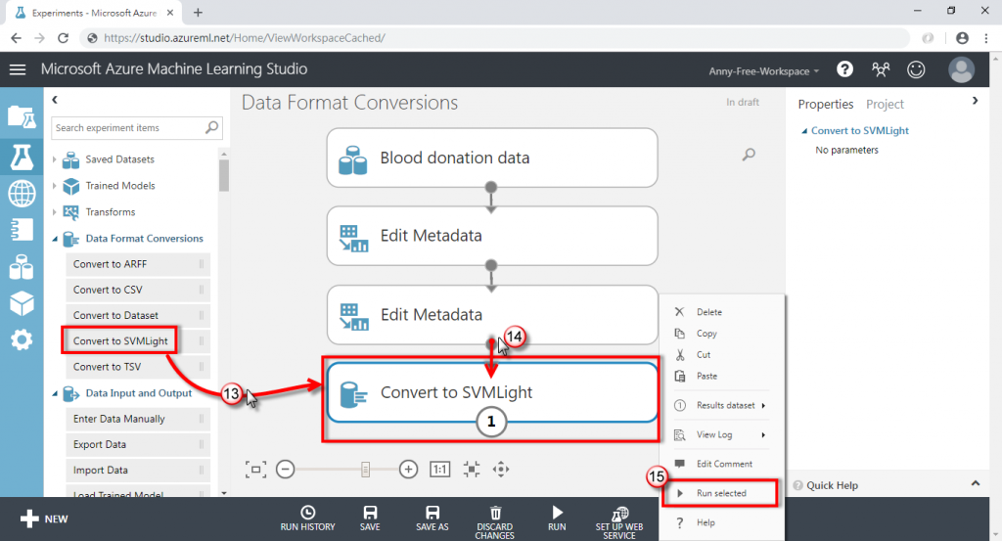
Task: Click the Blood donation data module
Action: pos(492,158)
